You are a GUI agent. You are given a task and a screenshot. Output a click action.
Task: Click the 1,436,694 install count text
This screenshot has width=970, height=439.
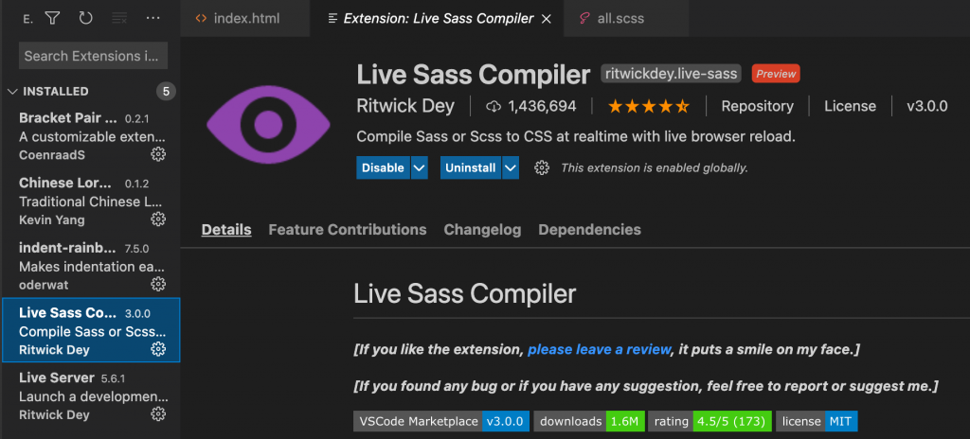click(543, 106)
